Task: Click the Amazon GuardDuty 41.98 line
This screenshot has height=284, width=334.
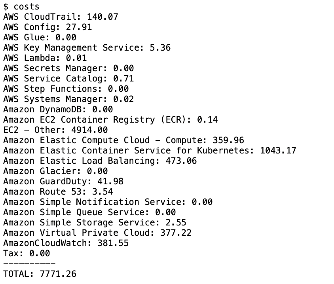Action: click(x=63, y=182)
